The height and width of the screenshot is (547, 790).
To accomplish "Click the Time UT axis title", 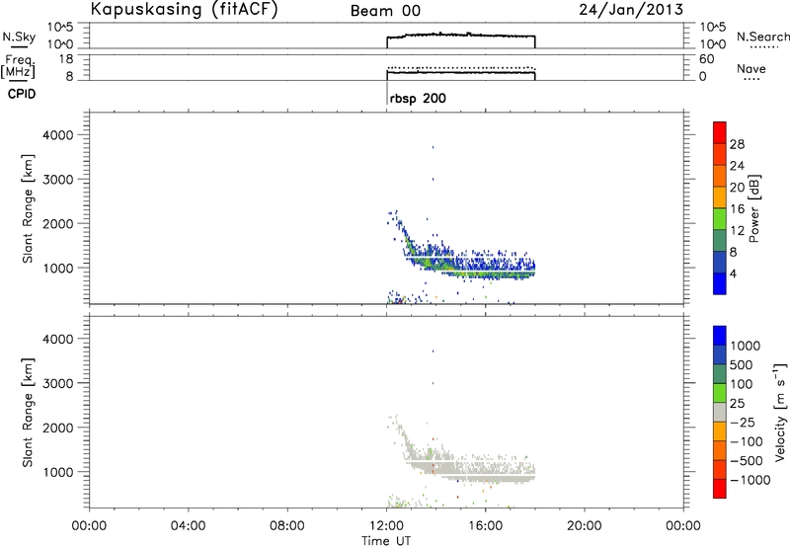I will click(x=386, y=541).
